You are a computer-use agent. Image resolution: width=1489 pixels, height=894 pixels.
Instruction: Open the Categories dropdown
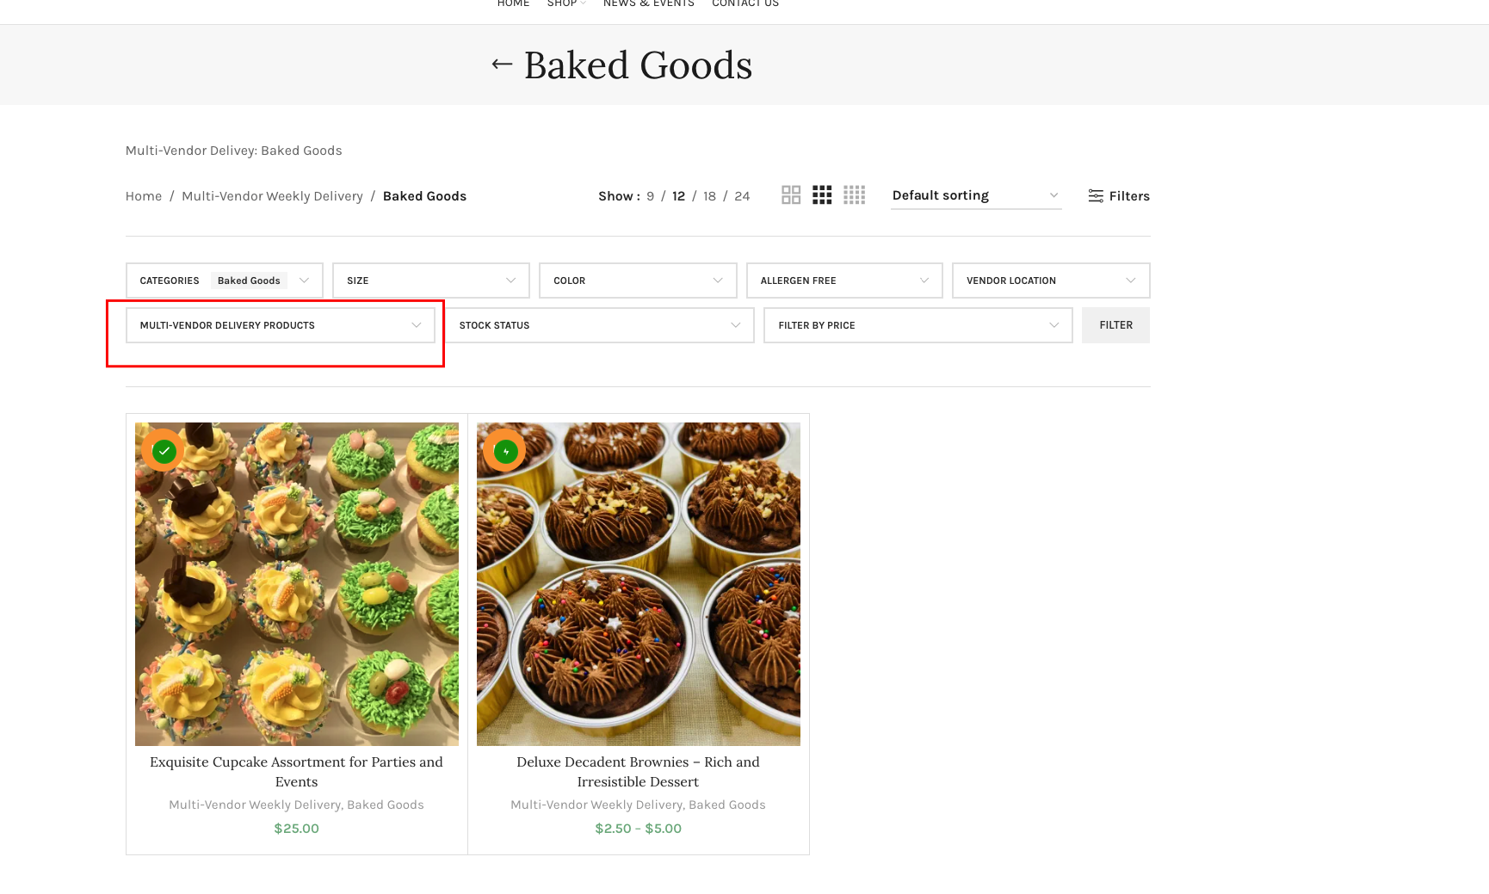click(225, 281)
